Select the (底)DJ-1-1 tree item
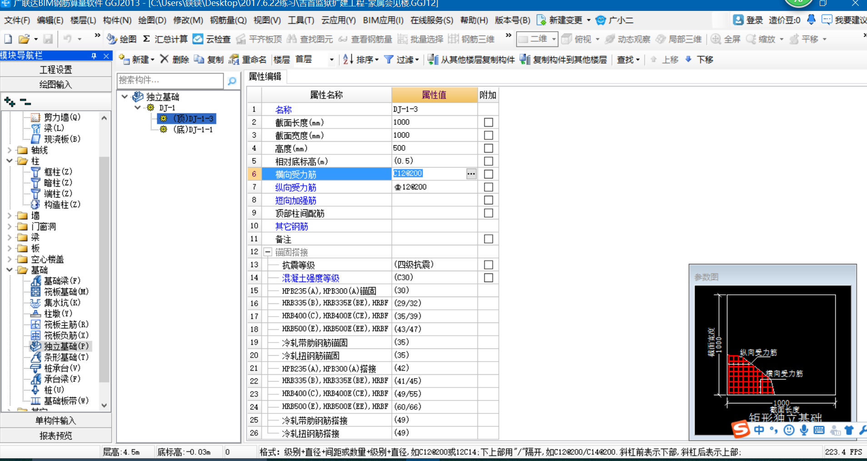 [193, 129]
